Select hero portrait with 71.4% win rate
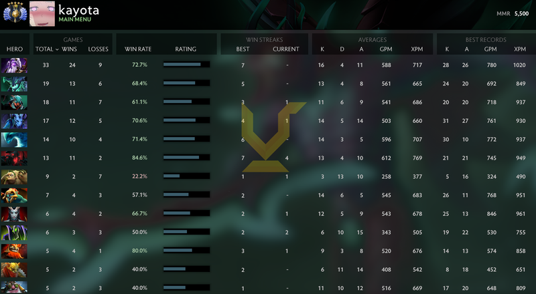Image resolution: width=536 pixels, height=294 pixels. point(14,140)
